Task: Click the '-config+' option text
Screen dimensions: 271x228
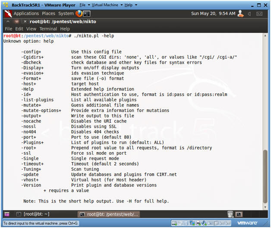Action: (31, 52)
